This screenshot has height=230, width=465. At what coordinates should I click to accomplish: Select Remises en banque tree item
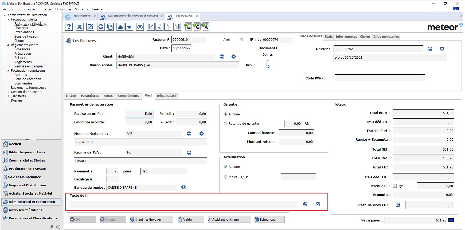(29, 66)
